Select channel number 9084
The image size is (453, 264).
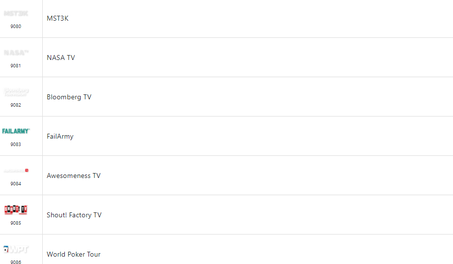click(16, 184)
